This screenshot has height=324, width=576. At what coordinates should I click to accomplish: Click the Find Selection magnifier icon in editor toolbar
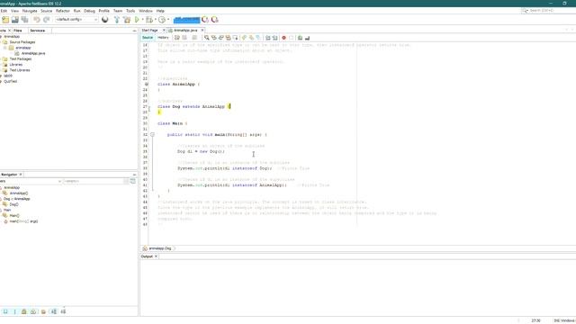[x=207, y=38]
